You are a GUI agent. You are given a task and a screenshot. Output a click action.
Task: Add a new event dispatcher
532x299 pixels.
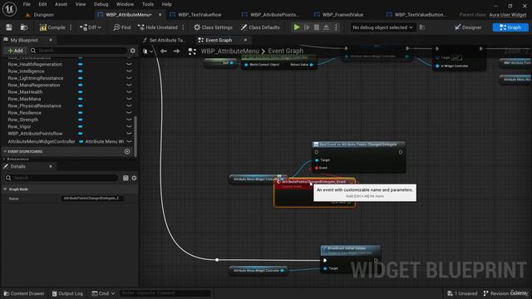coord(127,151)
